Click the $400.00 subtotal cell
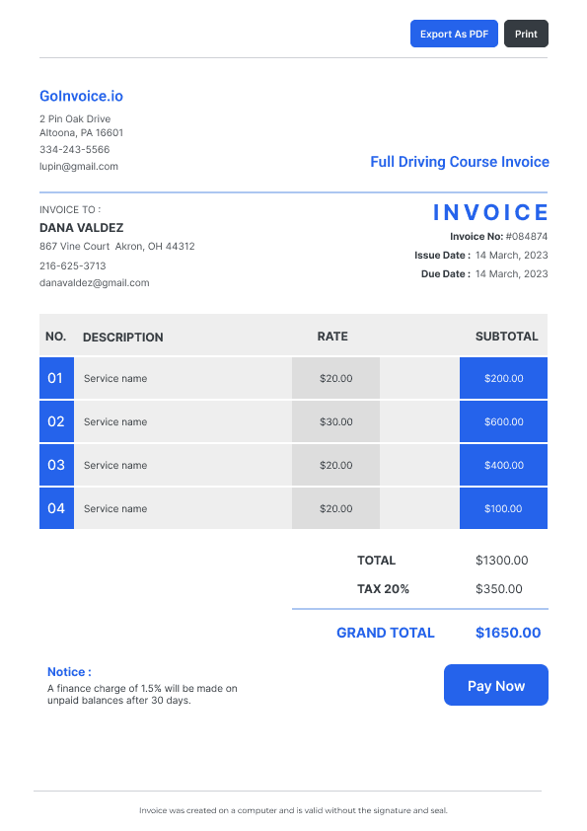Viewport: 587px width, 831px height. coord(503,465)
